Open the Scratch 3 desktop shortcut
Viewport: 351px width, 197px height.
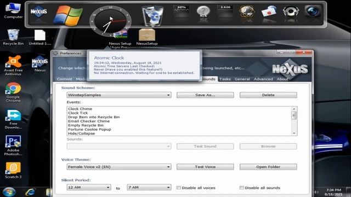pos(13,170)
